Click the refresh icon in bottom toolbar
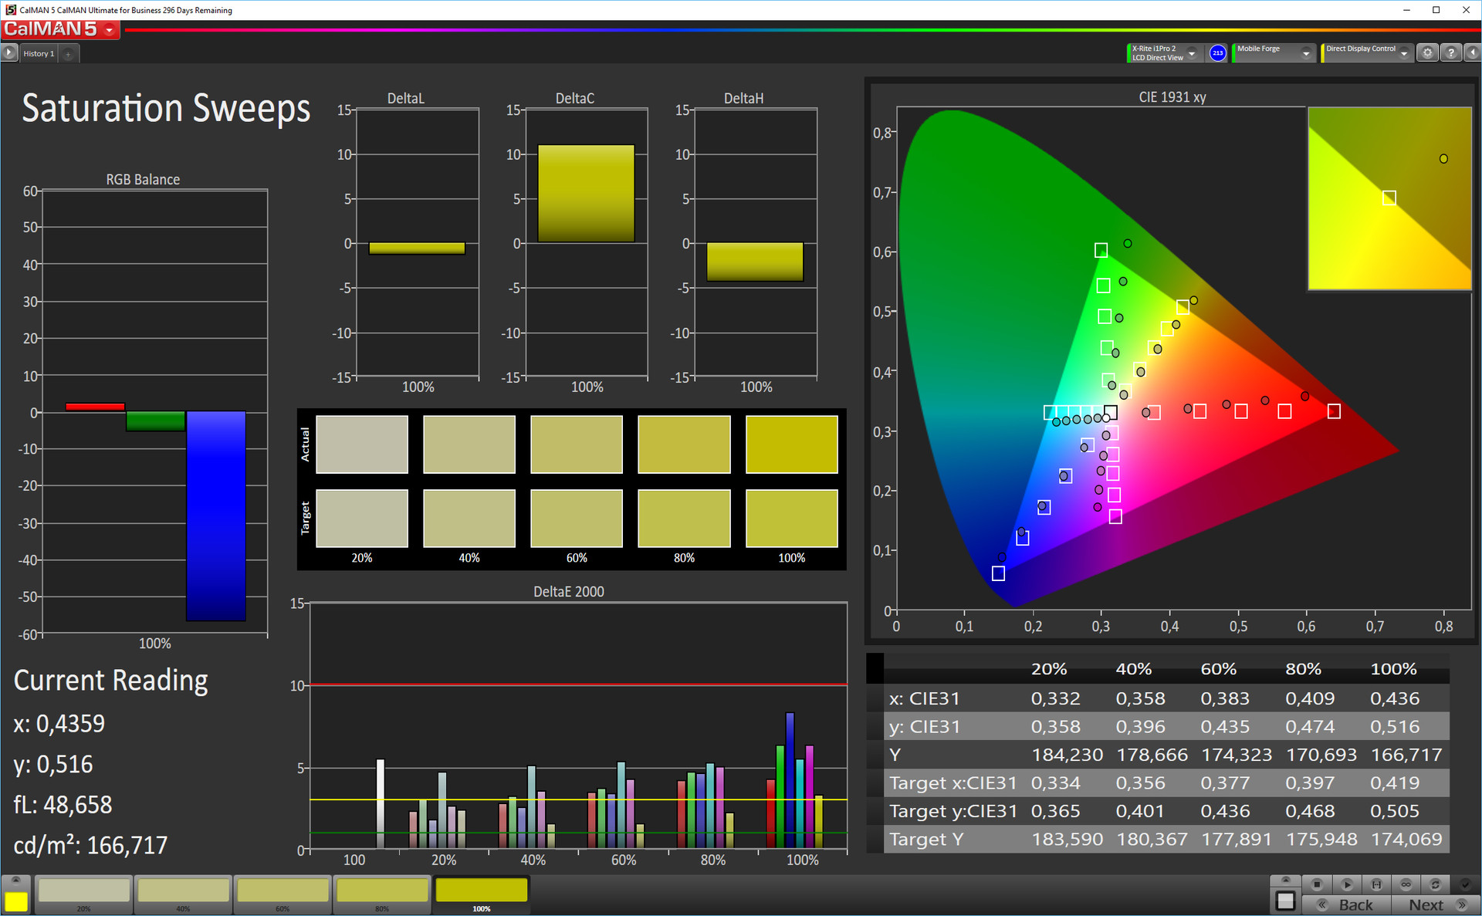Image resolution: width=1482 pixels, height=916 pixels. (1435, 884)
